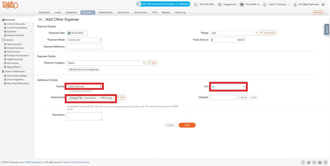330x166 pixels.
Task: Open Receive Payment in the sidebar
Action: [15, 35]
